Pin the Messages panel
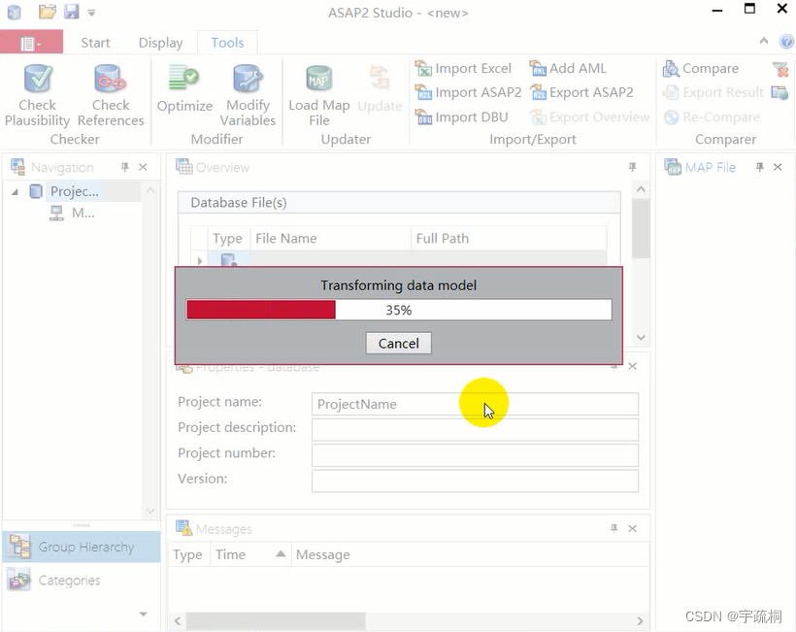The height and width of the screenshot is (632, 796). point(614,528)
